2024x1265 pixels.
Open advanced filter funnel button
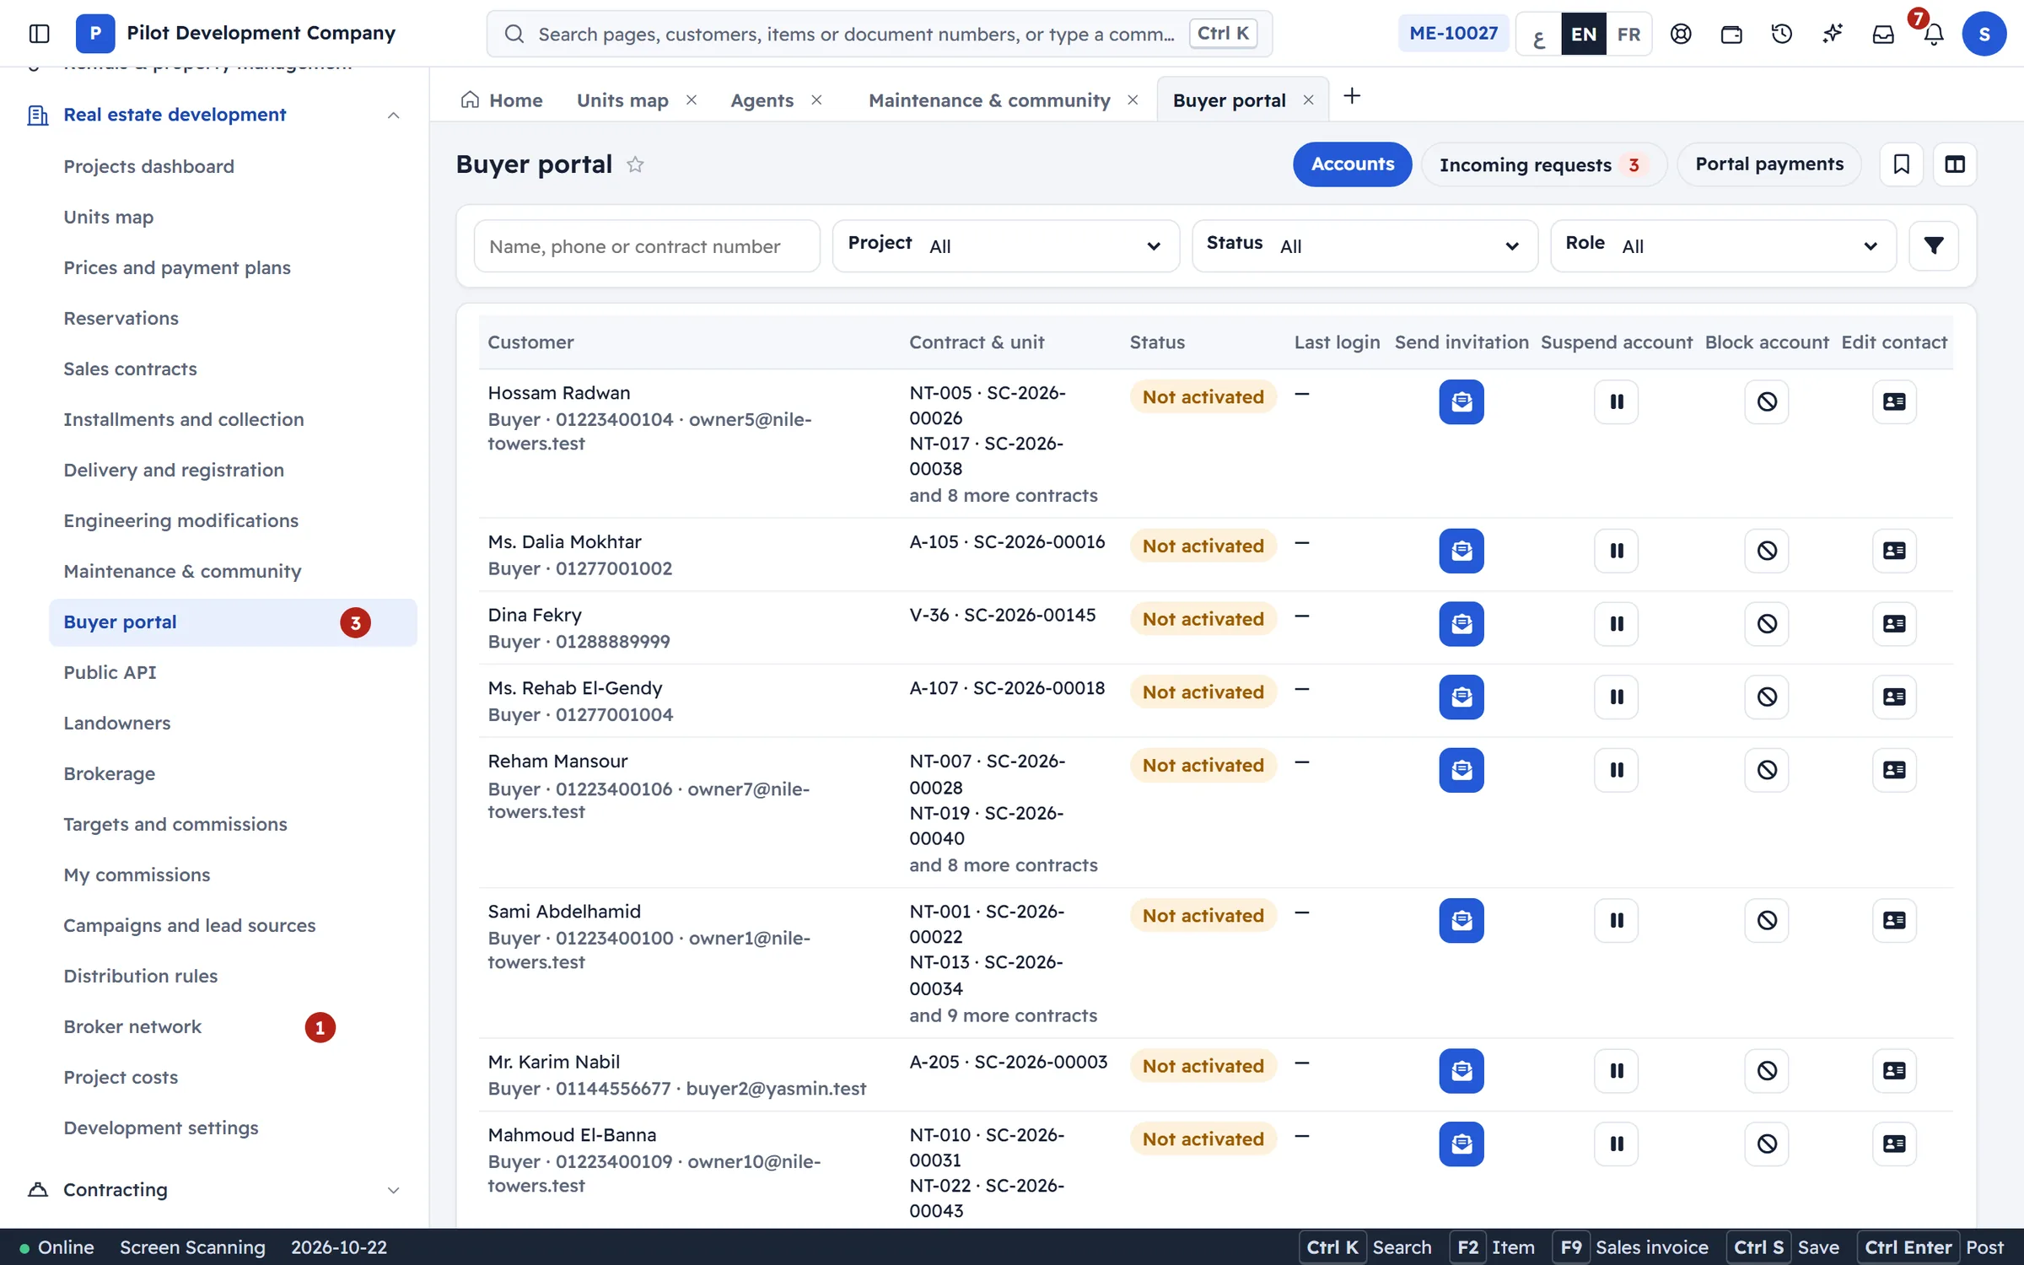pos(1934,245)
